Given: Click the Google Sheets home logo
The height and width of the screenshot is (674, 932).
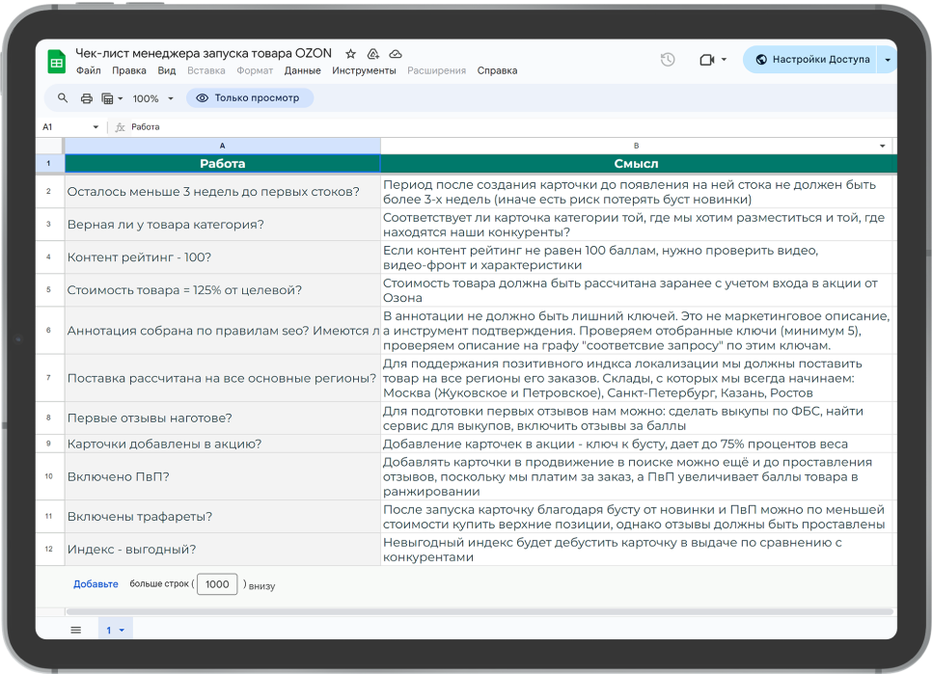Looking at the screenshot, I should pyautogui.click(x=57, y=62).
